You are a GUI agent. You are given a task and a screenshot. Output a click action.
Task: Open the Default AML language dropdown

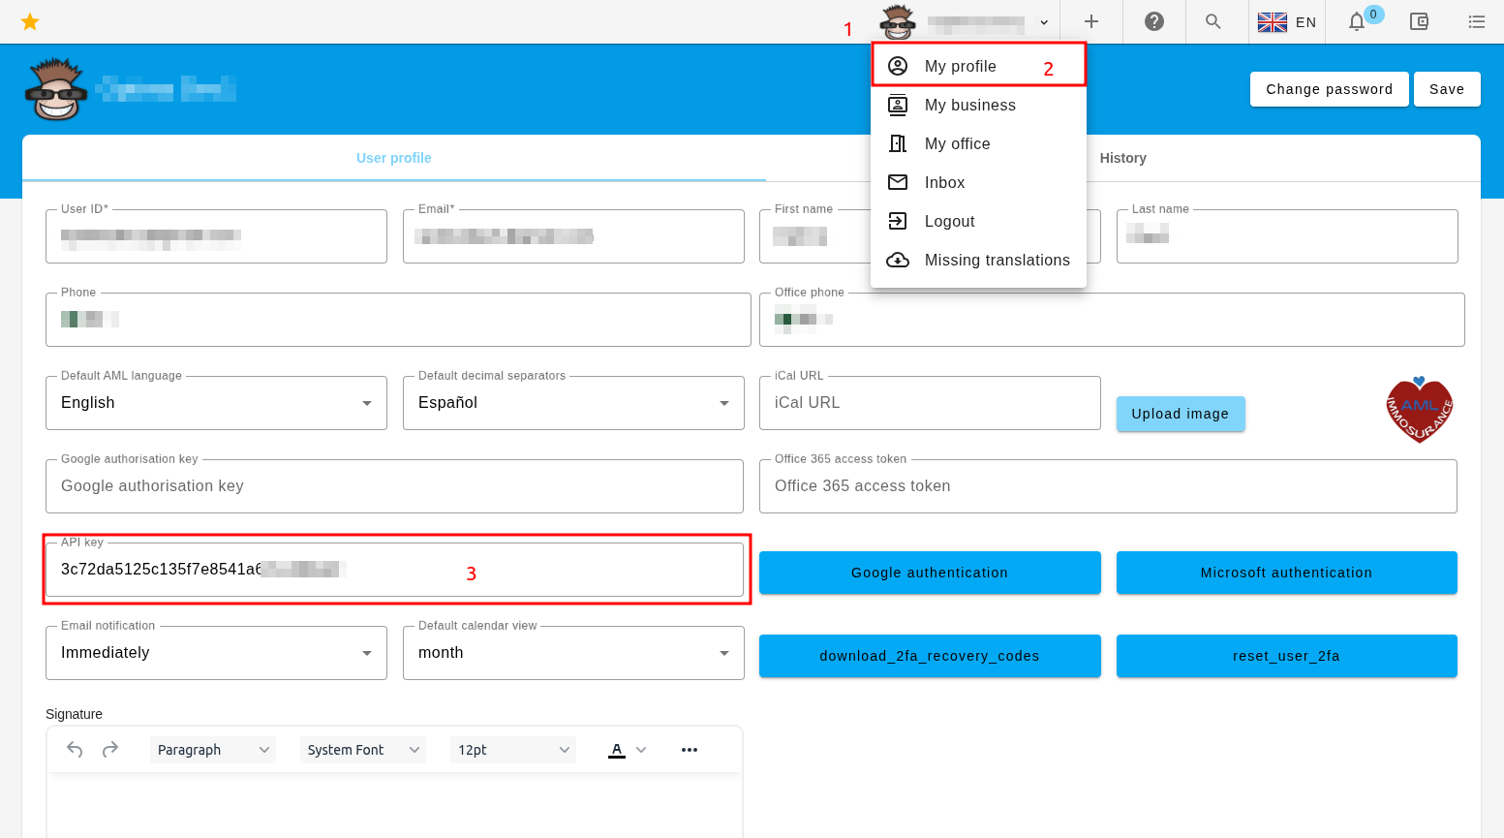pos(216,403)
